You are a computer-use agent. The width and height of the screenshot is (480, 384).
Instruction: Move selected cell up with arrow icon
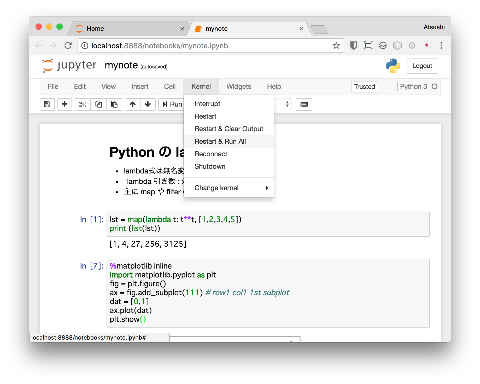tap(133, 104)
